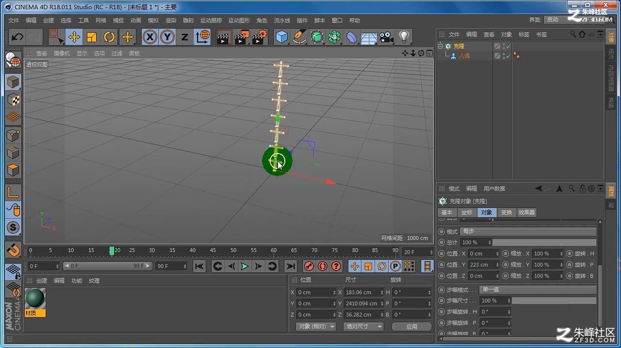
Task: Click the Undo arrow icon
Action: coord(17,37)
